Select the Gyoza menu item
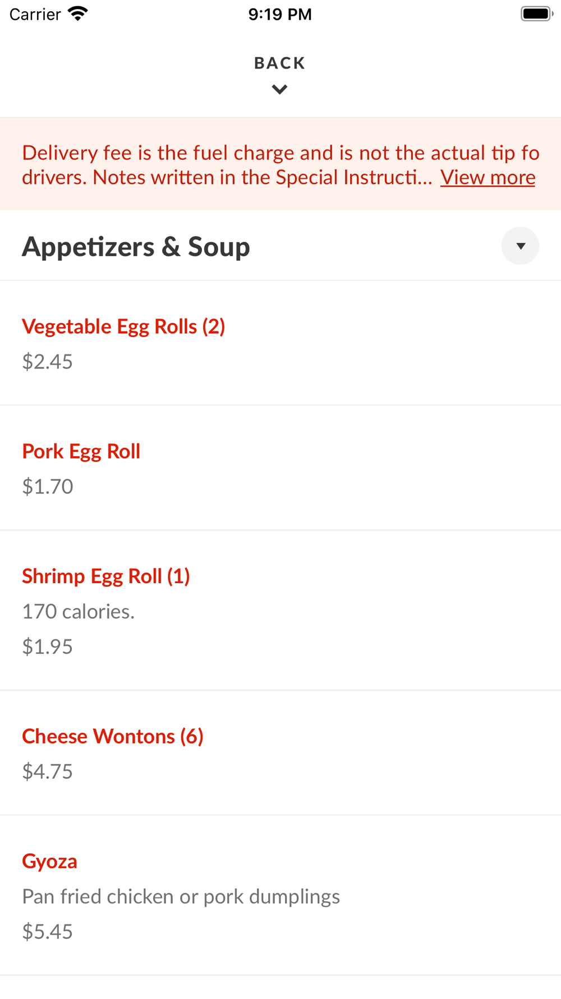Viewport: 561px width, 999px height. (x=50, y=861)
